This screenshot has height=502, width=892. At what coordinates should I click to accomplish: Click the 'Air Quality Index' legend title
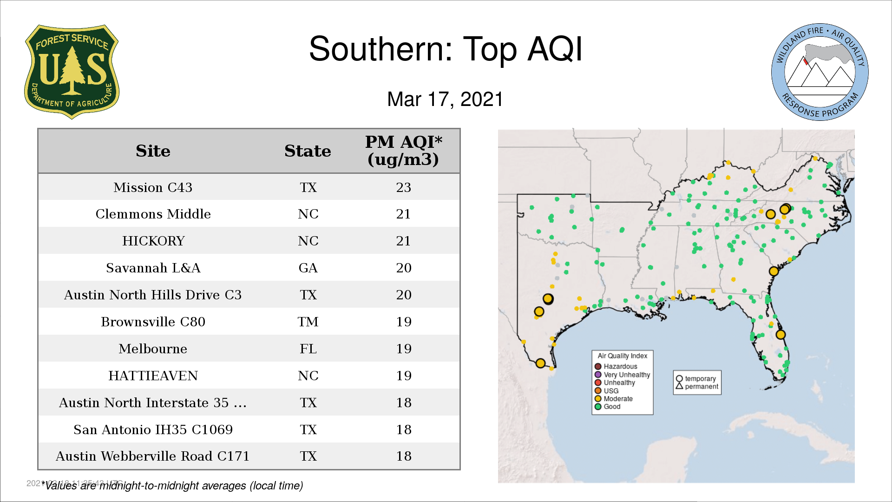622,356
